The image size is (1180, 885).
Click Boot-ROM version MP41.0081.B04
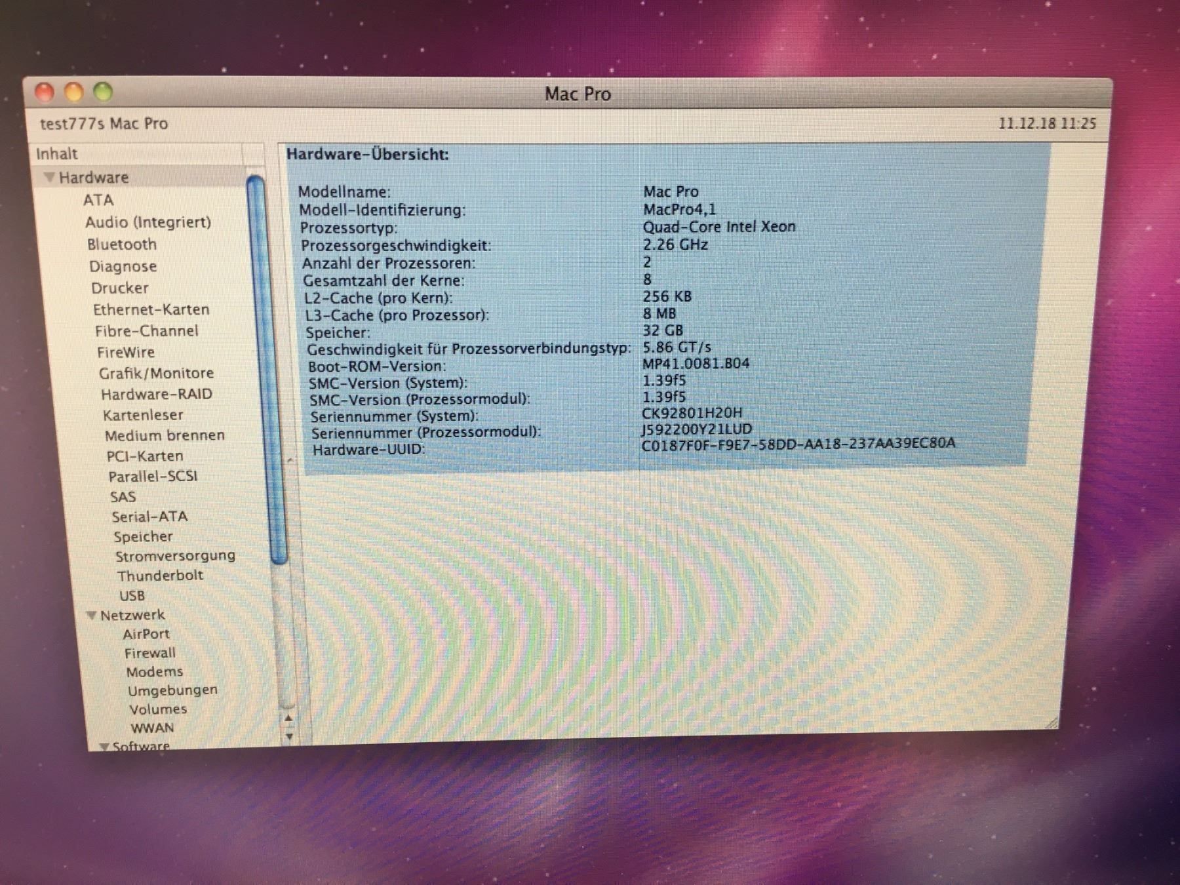pyautogui.click(x=696, y=363)
